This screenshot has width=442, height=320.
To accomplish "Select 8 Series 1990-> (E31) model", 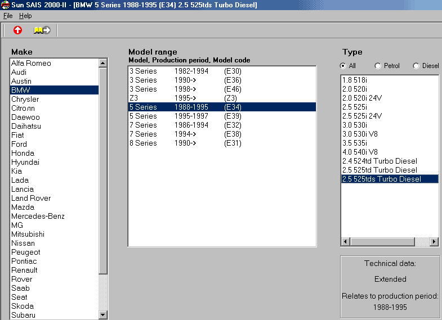I will click(222, 143).
